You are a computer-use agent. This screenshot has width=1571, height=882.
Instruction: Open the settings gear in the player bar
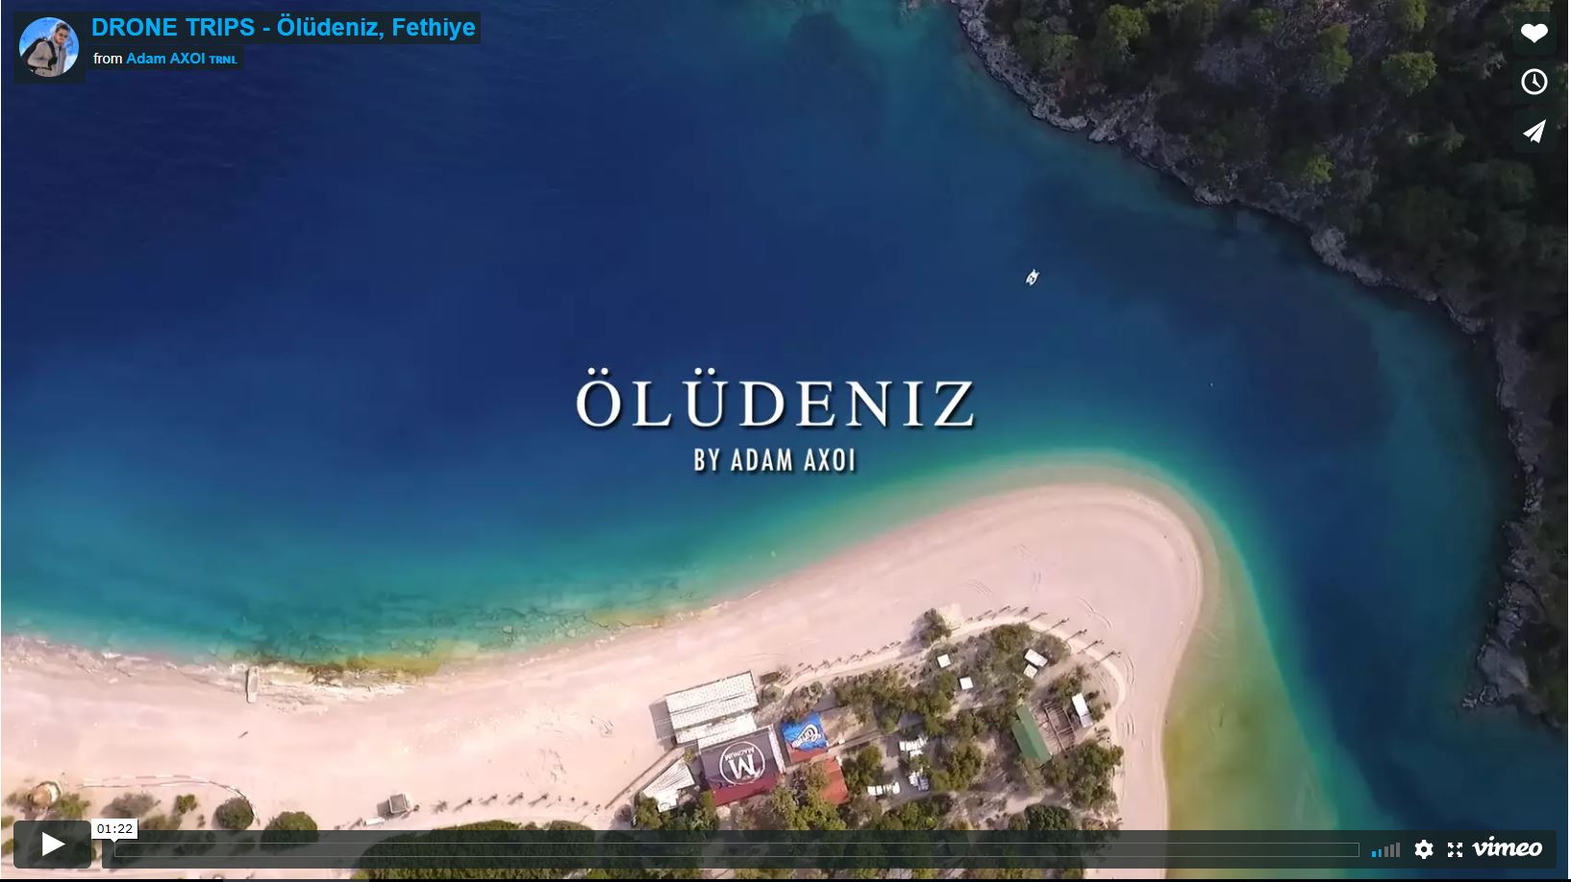(1424, 849)
